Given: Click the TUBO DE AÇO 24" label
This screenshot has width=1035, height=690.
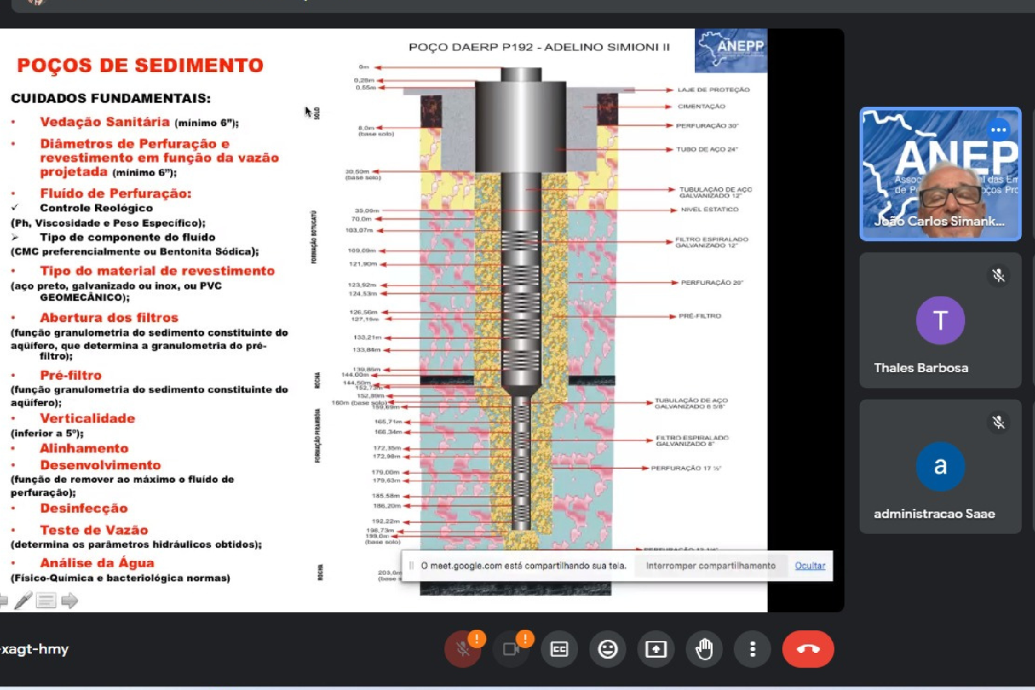Looking at the screenshot, I should click(707, 149).
